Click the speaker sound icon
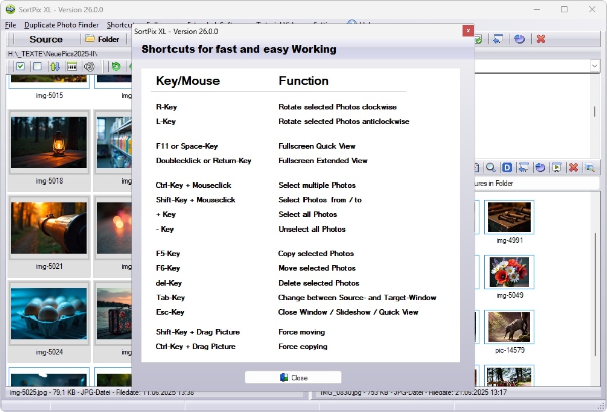Viewport: 607px width, 412px height. pos(89,66)
